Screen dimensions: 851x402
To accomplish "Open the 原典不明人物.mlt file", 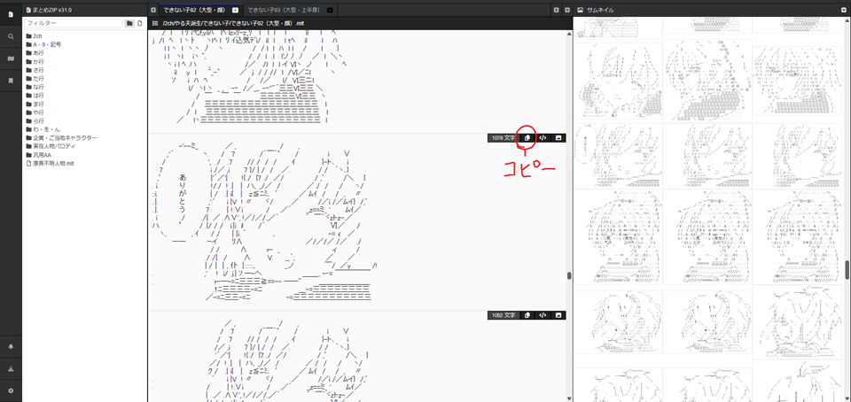I will (x=51, y=164).
